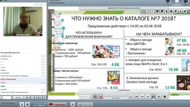Screen dimensions: 190x107
Task: Toggle the fullscreen expand button
Action: click(73, 104)
